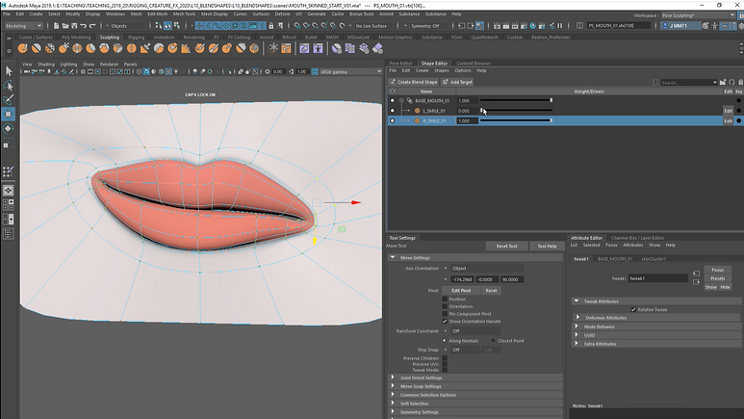The width and height of the screenshot is (744, 419).
Task: Click the R_SMILE_01 weight value field
Action: [467, 120]
